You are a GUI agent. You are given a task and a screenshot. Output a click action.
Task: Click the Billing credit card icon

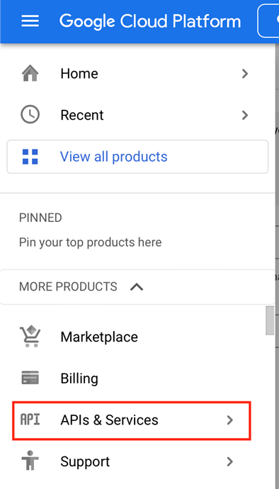[x=30, y=378]
